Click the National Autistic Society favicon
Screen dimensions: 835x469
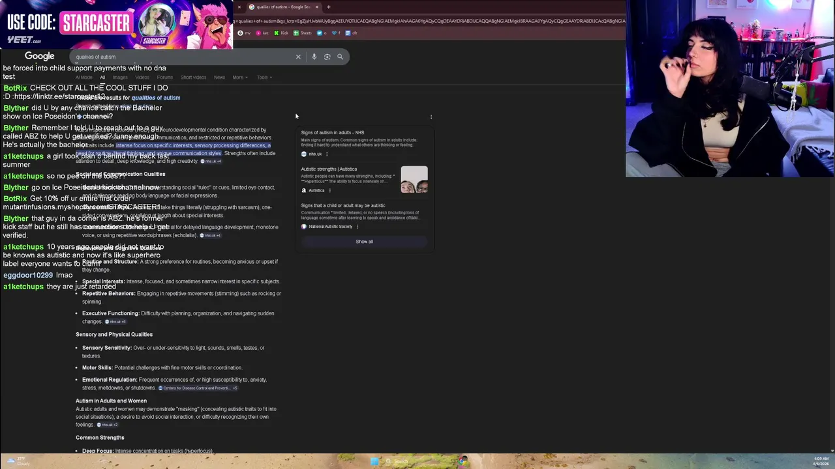pyautogui.click(x=303, y=227)
